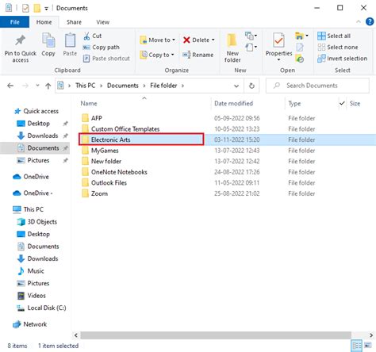Open the File tab

(x=14, y=22)
